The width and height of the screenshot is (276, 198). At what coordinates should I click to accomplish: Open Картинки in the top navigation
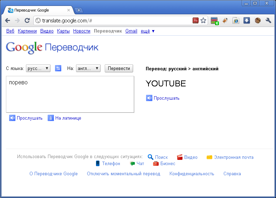(27, 31)
